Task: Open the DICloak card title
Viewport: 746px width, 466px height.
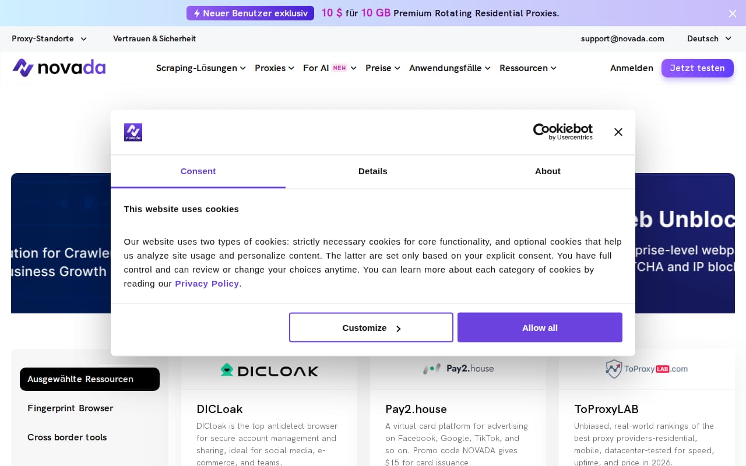Action: (x=220, y=409)
